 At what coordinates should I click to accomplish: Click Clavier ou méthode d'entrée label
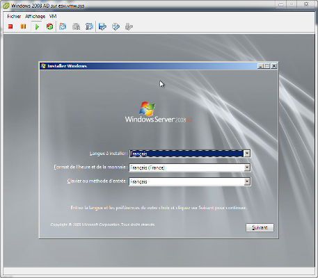[x=97, y=181]
